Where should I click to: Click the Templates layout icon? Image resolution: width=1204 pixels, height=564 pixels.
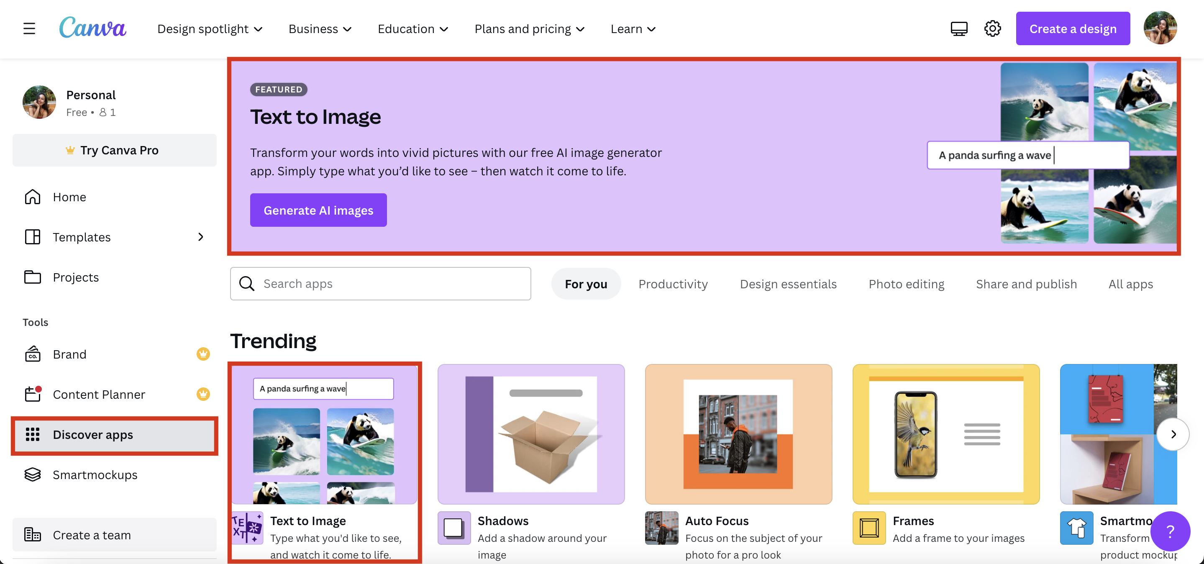32,237
